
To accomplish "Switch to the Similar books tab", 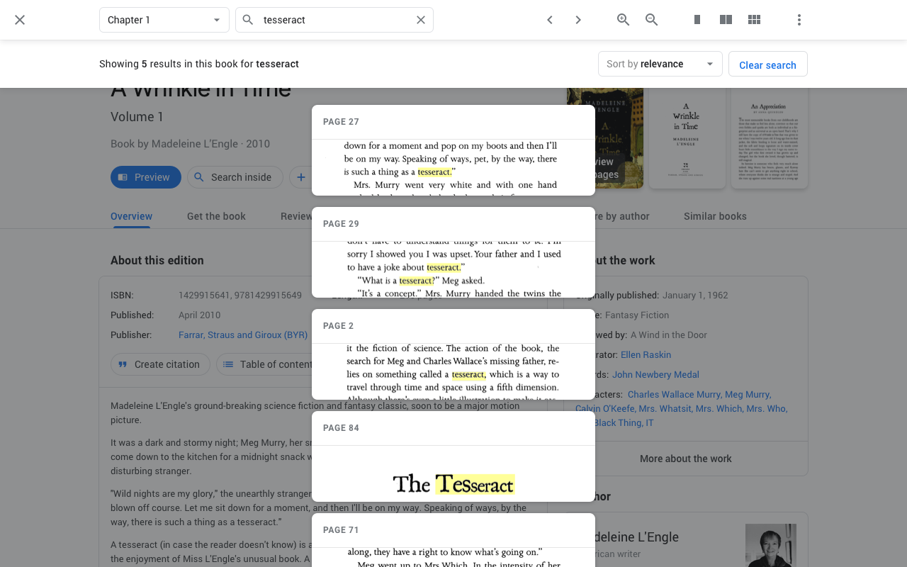I will (x=715, y=216).
